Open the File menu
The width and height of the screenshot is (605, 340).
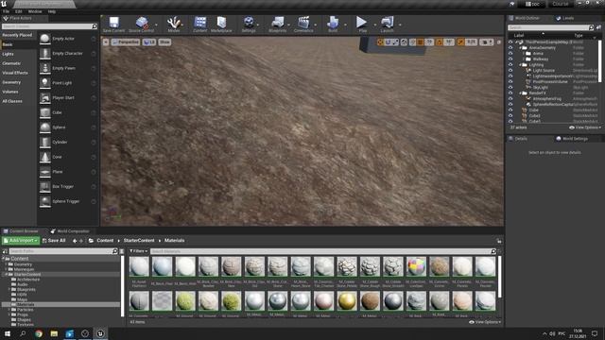pyautogui.click(x=7, y=11)
